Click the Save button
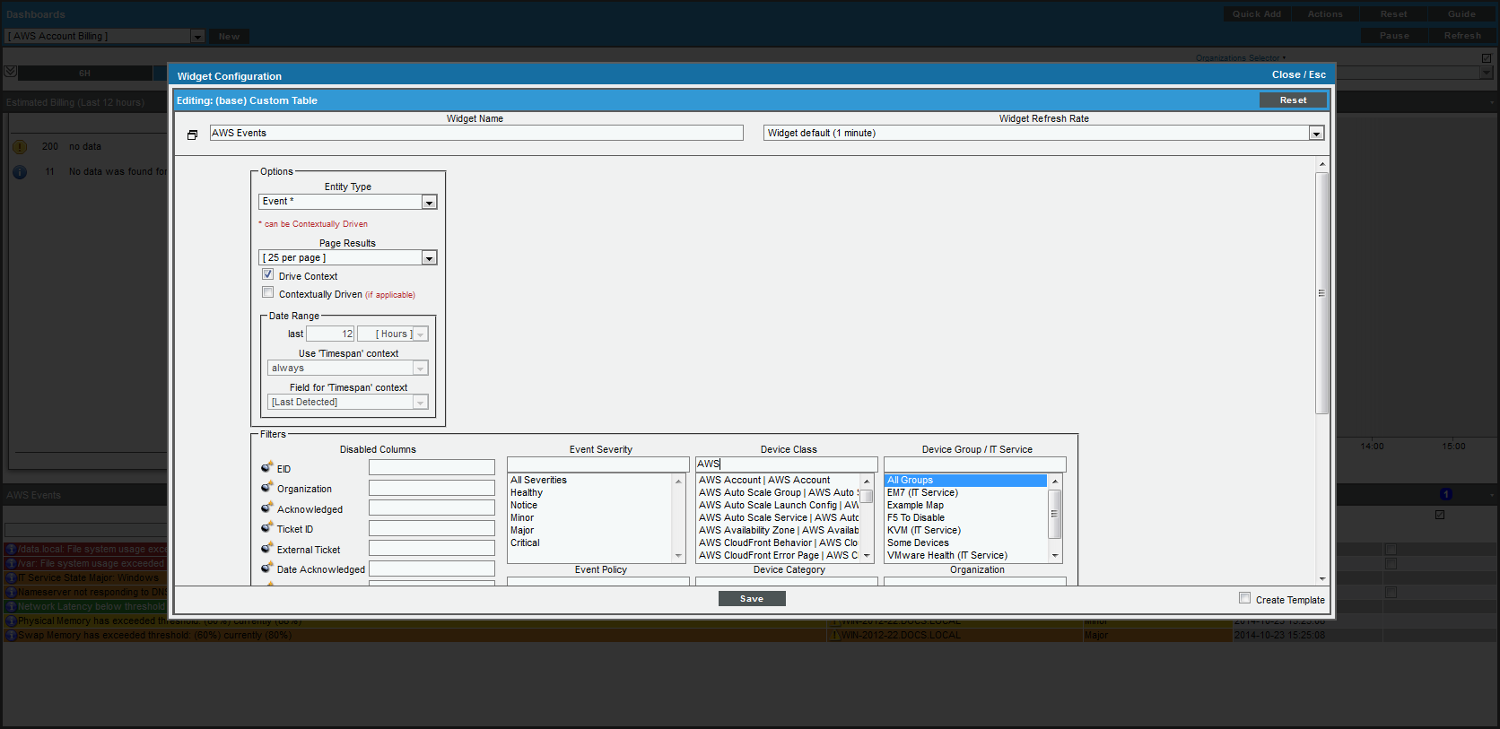Screen dimensions: 1500x729 click(x=752, y=599)
